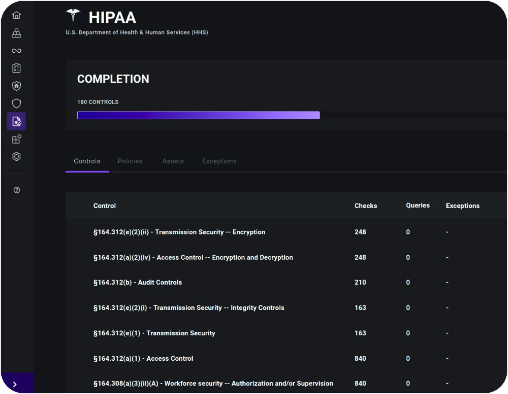Open the Assets tab

173,161
